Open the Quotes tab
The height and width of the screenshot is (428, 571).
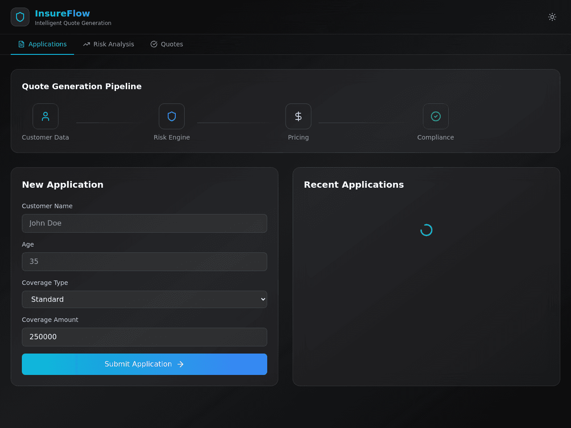(167, 44)
